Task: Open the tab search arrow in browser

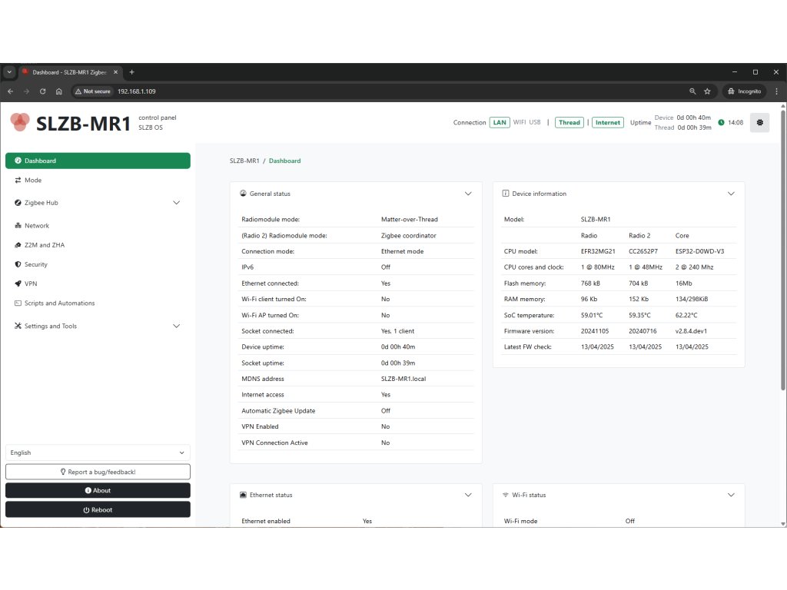Action: (9, 72)
